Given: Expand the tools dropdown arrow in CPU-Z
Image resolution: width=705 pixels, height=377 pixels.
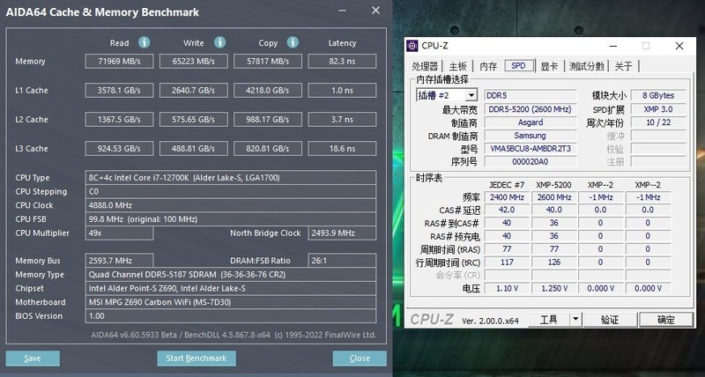Looking at the screenshot, I should pyautogui.click(x=575, y=320).
